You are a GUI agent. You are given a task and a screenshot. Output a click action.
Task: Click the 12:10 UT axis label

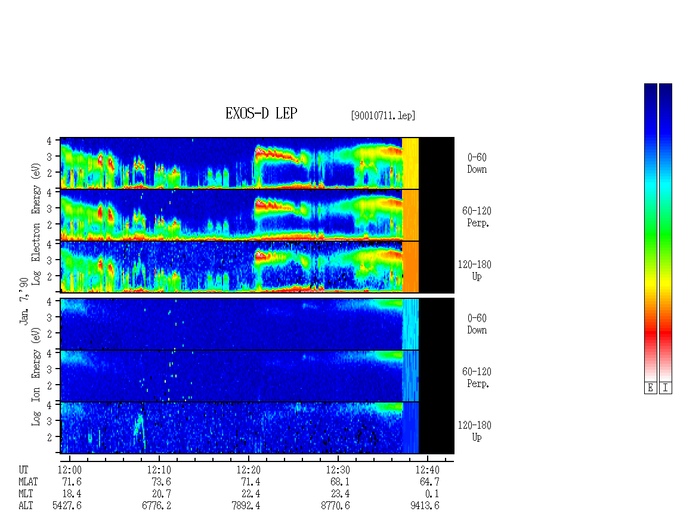(x=159, y=470)
